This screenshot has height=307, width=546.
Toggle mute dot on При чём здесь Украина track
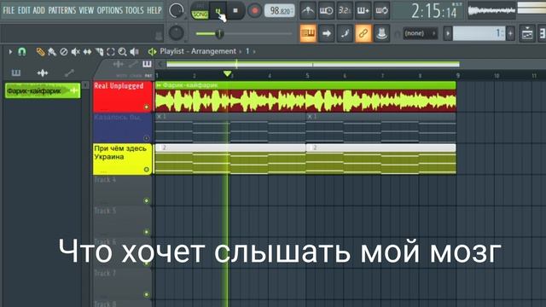pyautogui.click(x=147, y=170)
